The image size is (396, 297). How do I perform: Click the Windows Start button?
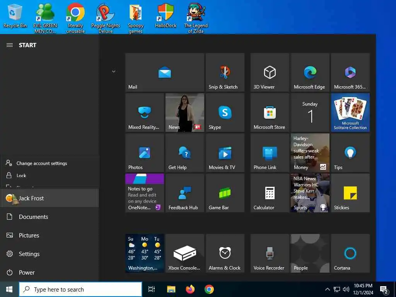pos(9,289)
